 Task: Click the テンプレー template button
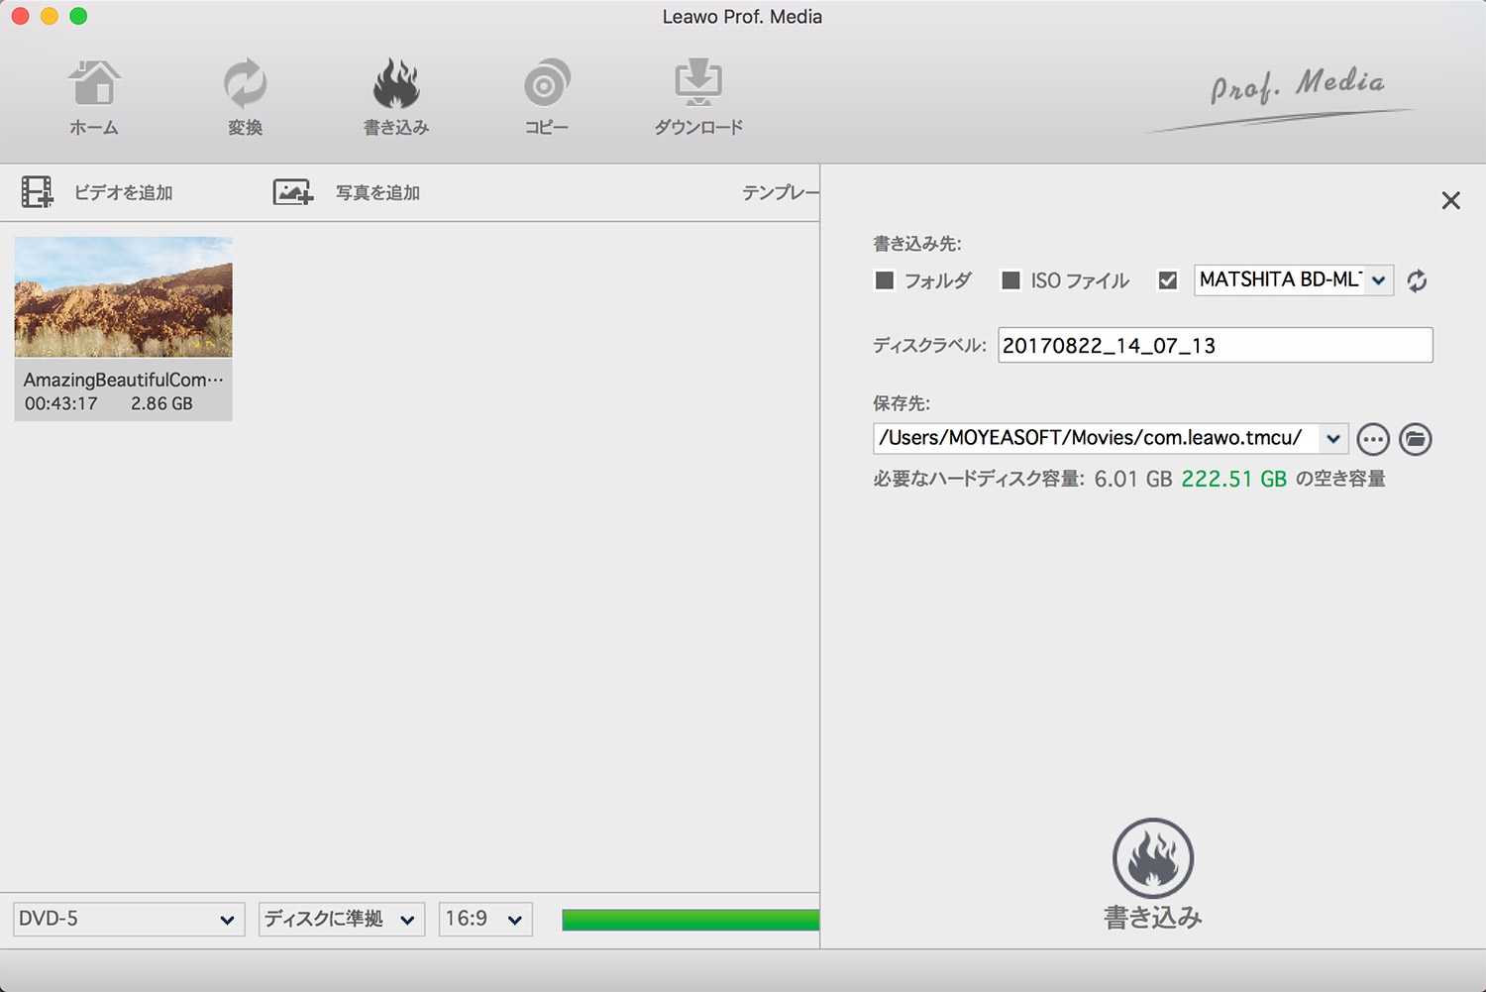click(781, 192)
